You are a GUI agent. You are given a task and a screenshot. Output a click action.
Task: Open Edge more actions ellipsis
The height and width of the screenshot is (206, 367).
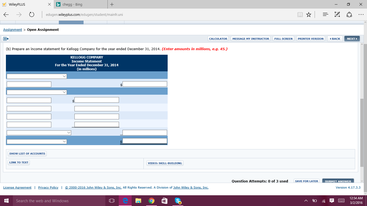point(361,15)
